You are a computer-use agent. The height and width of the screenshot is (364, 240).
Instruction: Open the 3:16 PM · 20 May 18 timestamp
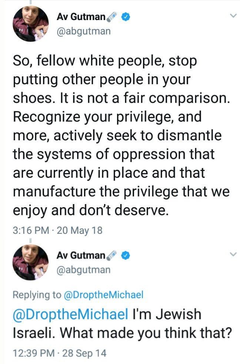click(x=57, y=230)
